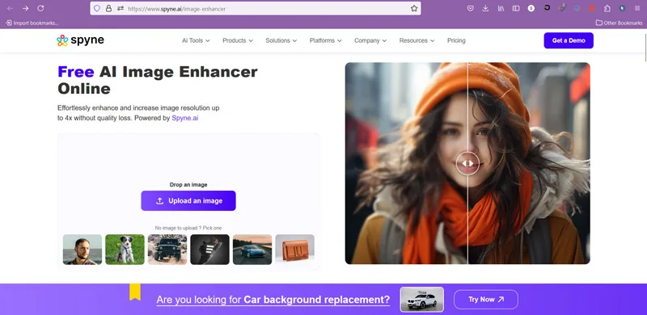The height and width of the screenshot is (315, 647).
Task: Click 'No image to upload ? Pick one' text
Action: (x=188, y=228)
